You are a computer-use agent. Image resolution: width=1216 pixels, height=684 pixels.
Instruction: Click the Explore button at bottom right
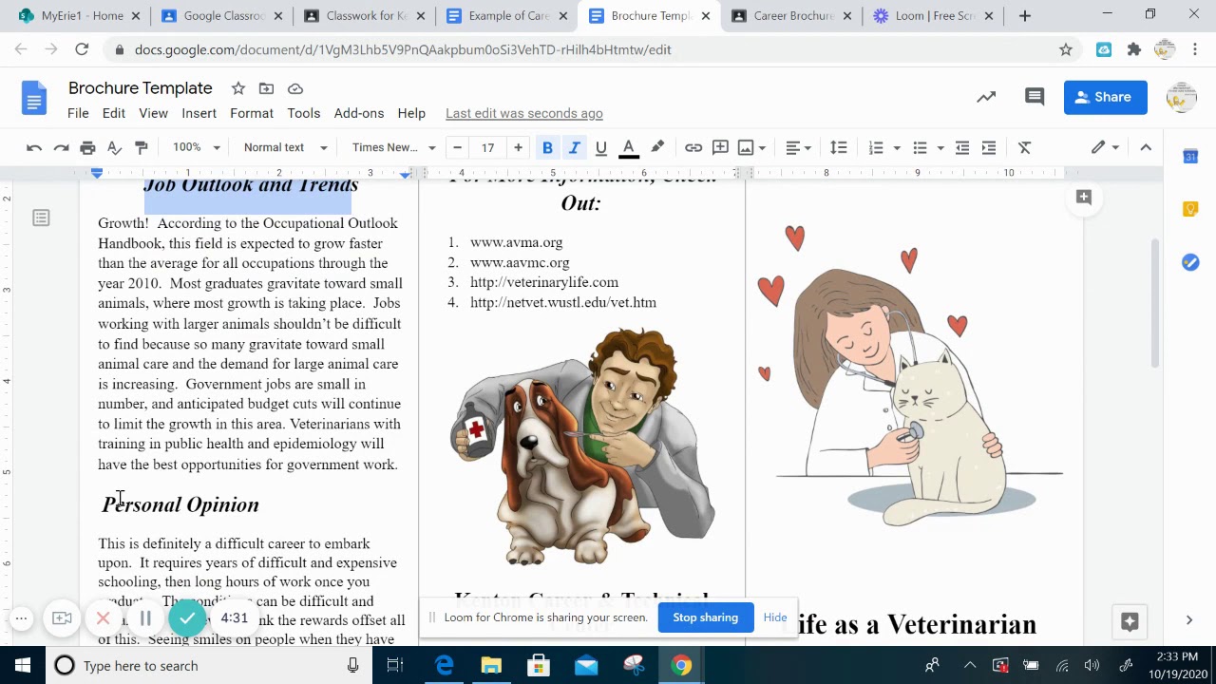pos(1130,621)
